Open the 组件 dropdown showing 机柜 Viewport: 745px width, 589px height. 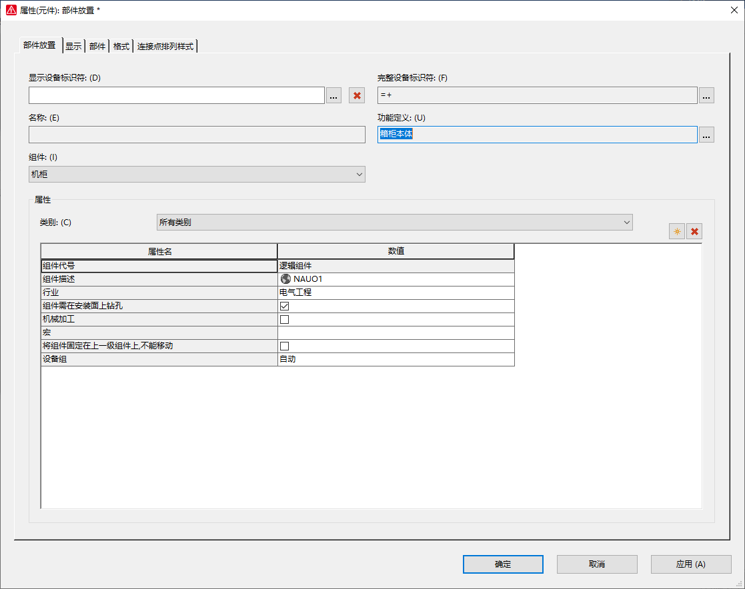(197, 174)
